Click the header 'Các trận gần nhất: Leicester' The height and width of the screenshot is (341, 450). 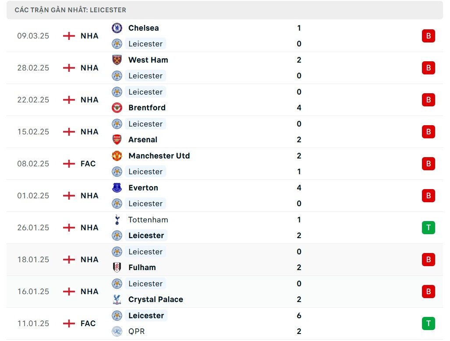[70, 10]
